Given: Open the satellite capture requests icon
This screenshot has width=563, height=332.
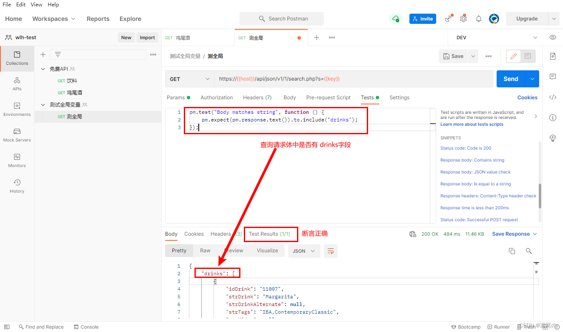Looking at the screenshot, I should pyautogui.click(x=449, y=19).
